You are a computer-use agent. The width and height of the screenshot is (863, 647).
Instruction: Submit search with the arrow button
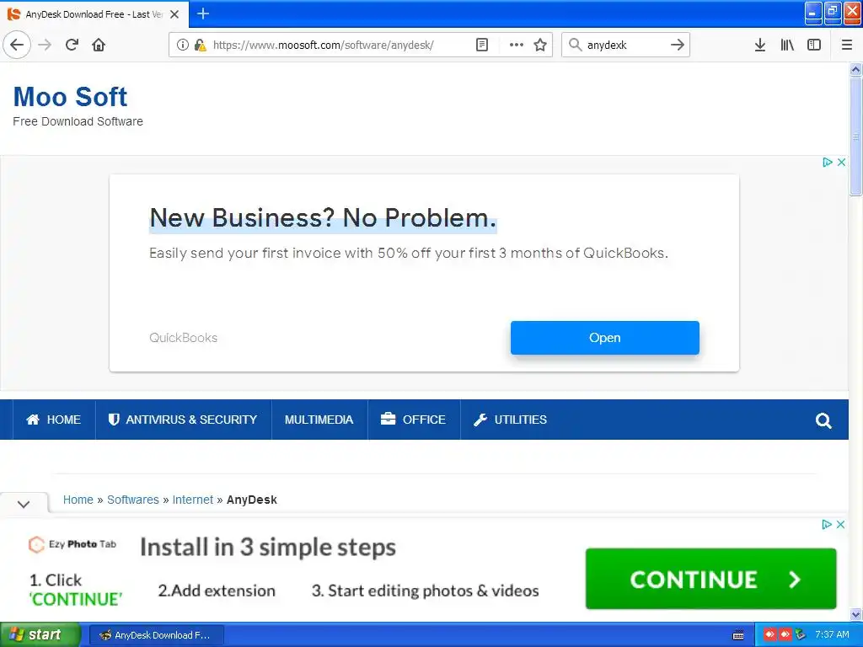coord(678,45)
